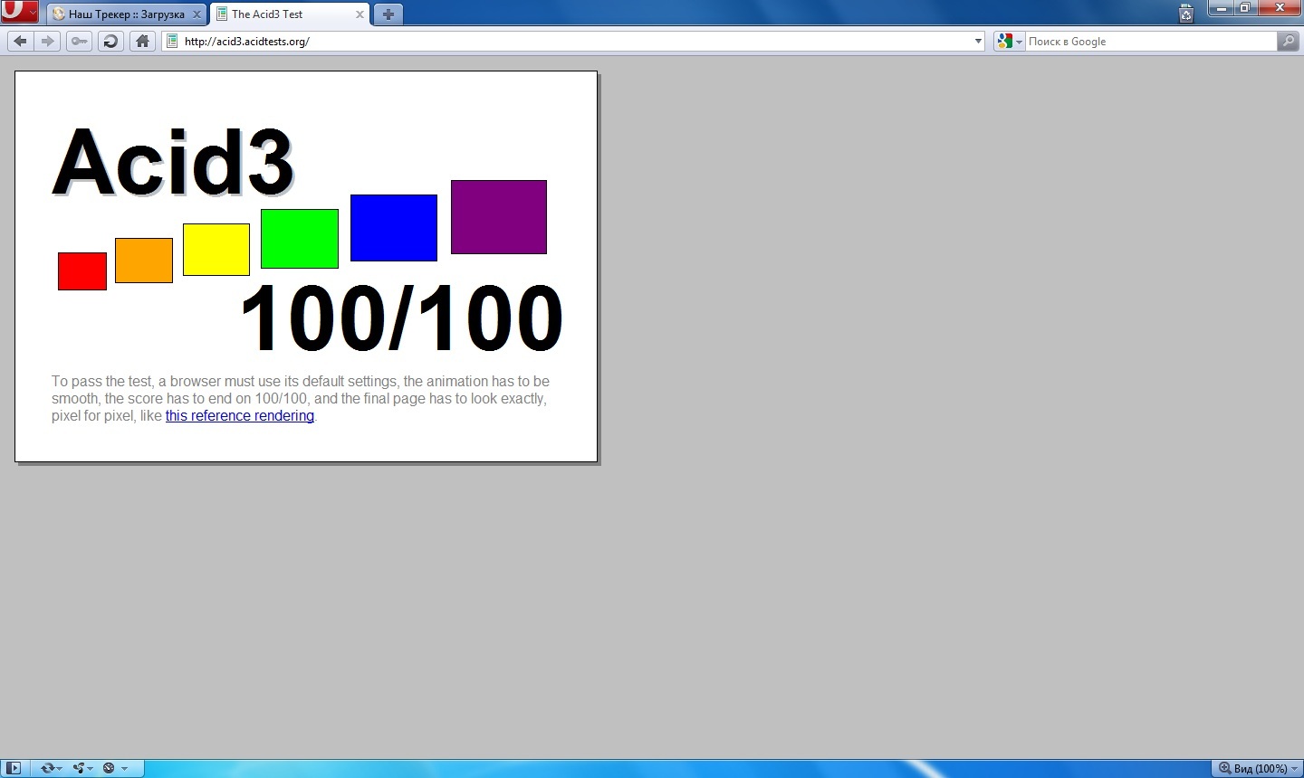Reload the current page
This screenshot has height=778, width=1304.
(110, 41)
